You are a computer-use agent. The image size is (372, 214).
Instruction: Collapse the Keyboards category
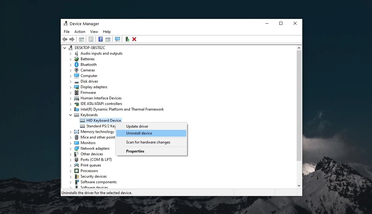coord(70,115)
